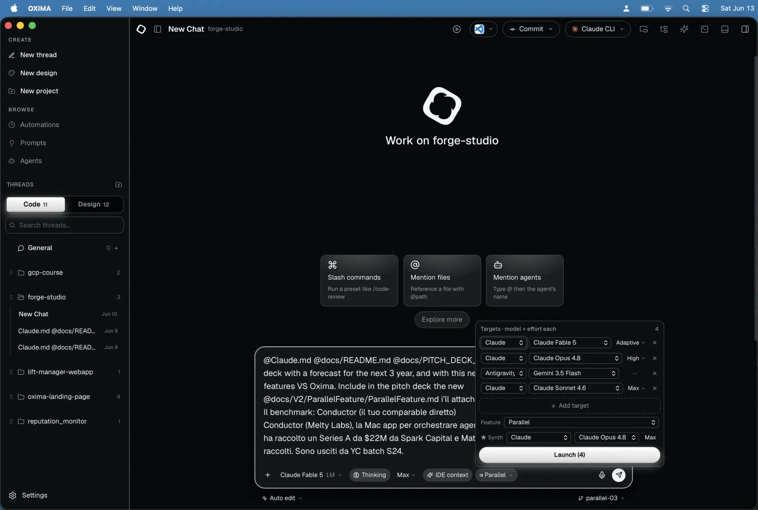
Task: Expand the gcp-course folder
Action: click(64, 273)
